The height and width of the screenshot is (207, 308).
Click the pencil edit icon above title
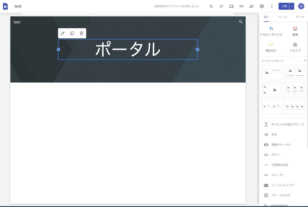coord(63,33)
